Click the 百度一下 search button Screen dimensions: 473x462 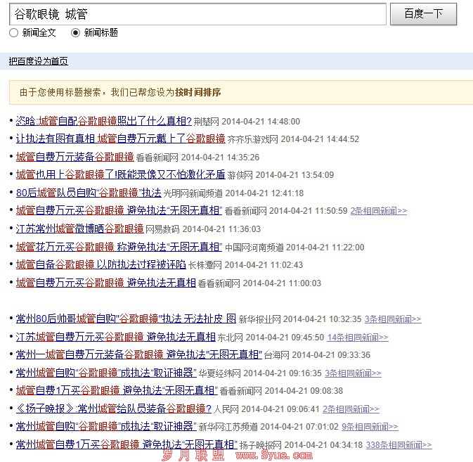[423, 14]
